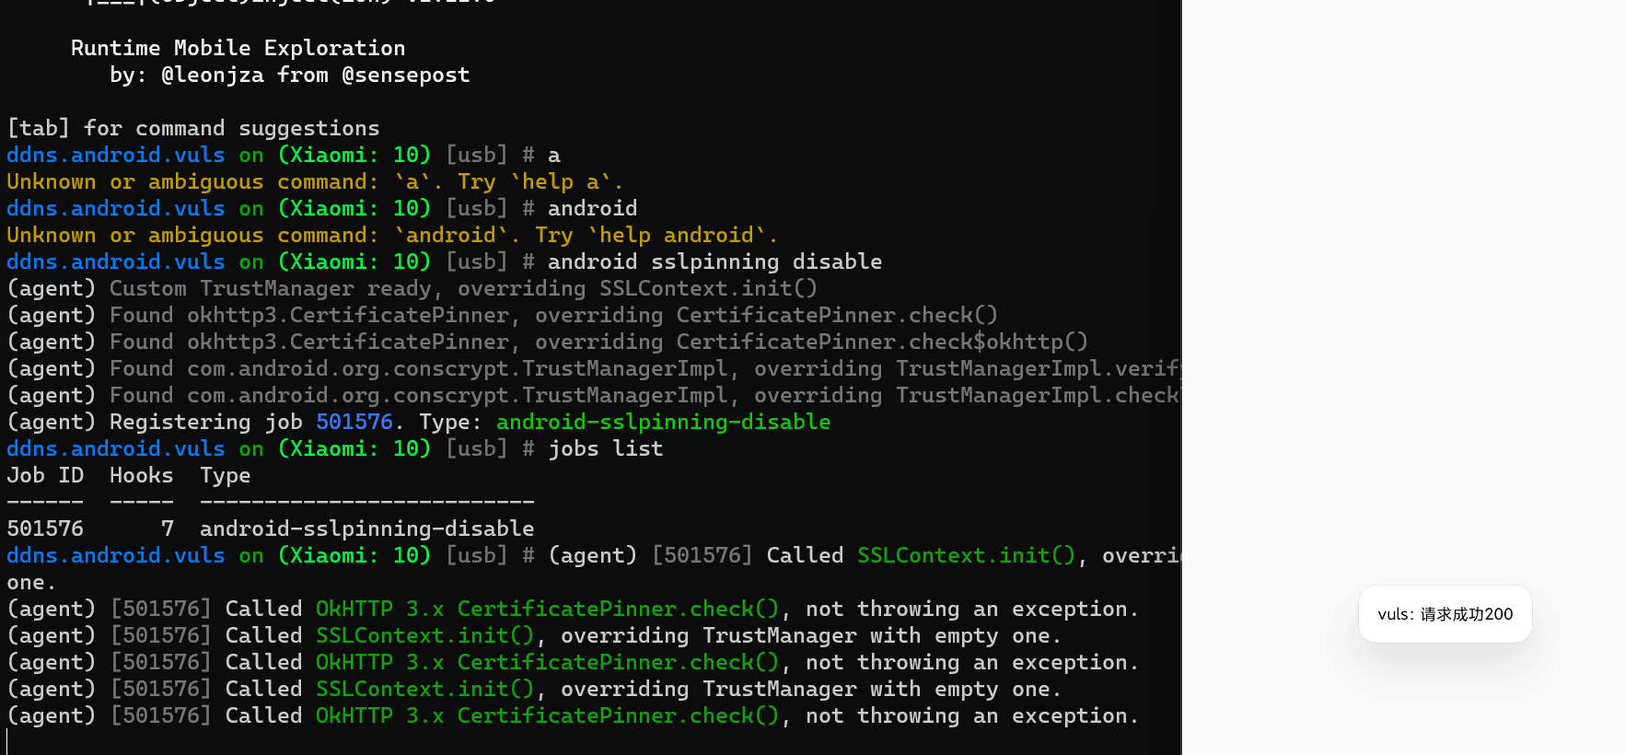Click the @leonjza author handle

click(x=212, y=75)
